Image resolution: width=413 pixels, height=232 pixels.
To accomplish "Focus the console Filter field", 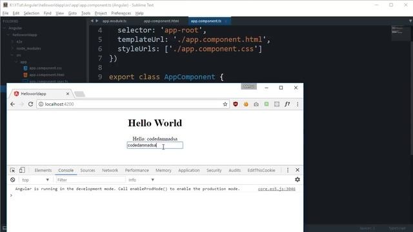I will point(90,180).
